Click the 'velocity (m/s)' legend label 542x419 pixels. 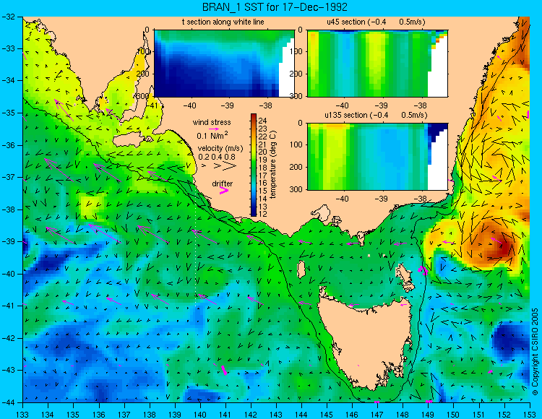(x=220, y=149)
